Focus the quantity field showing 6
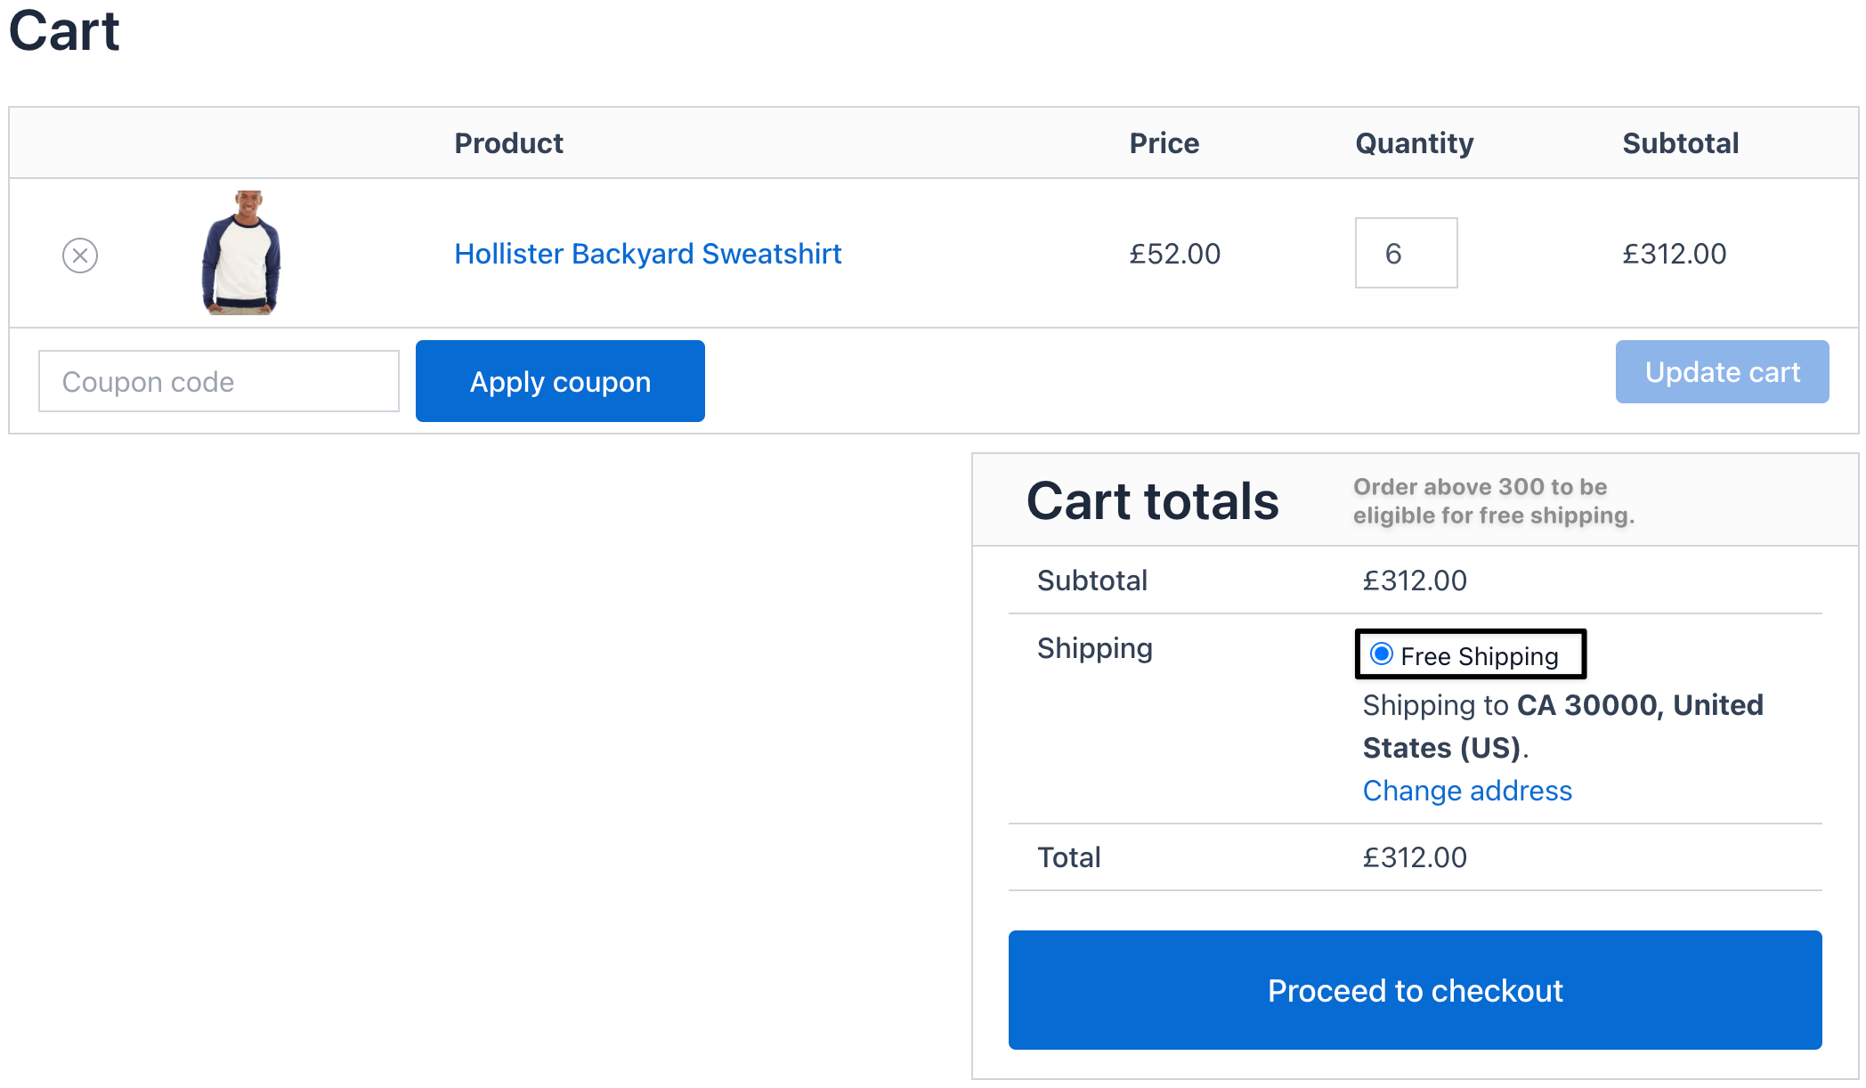 1406,254
